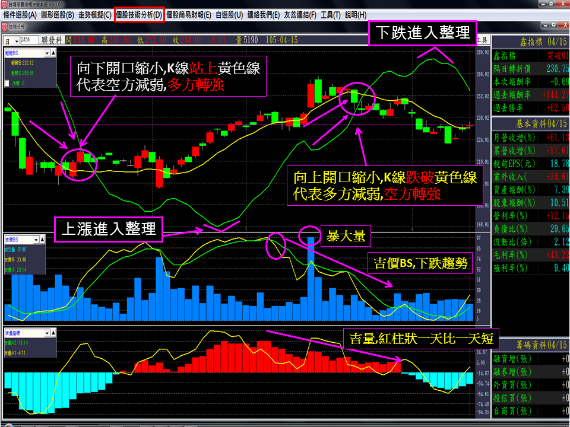Click the 輕鬆B 232.12 legend entry

tap(23, 63)
